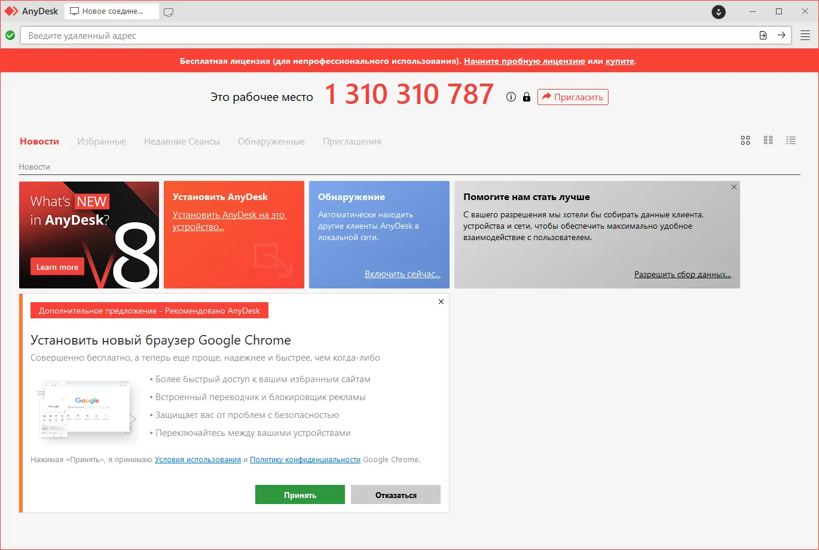Open Learn more on the What's New banner
This screenshot has width=819, height=550.
click(x=57, y=266)
